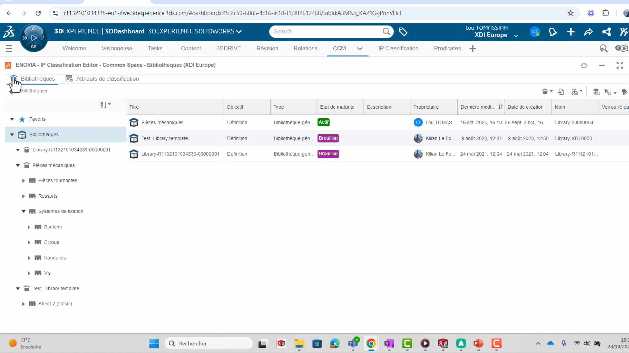The image size is (629, 353).
Task: Open Chrome from the Windows taskbar
Action: [x=371, y=344]
